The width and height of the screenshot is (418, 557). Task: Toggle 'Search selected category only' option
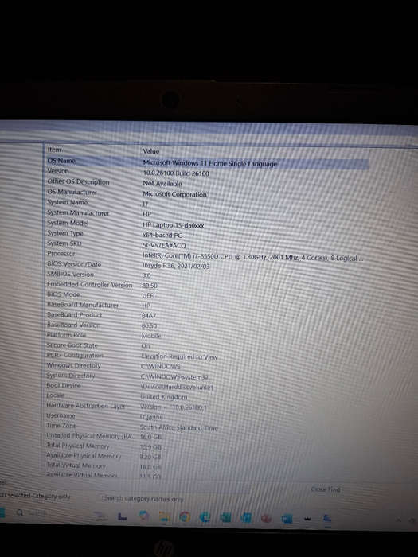click(x=35, y=496)
